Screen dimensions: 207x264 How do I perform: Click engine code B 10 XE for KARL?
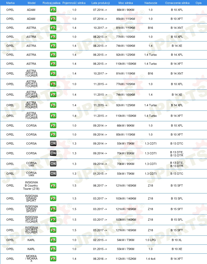click(177, 249)
